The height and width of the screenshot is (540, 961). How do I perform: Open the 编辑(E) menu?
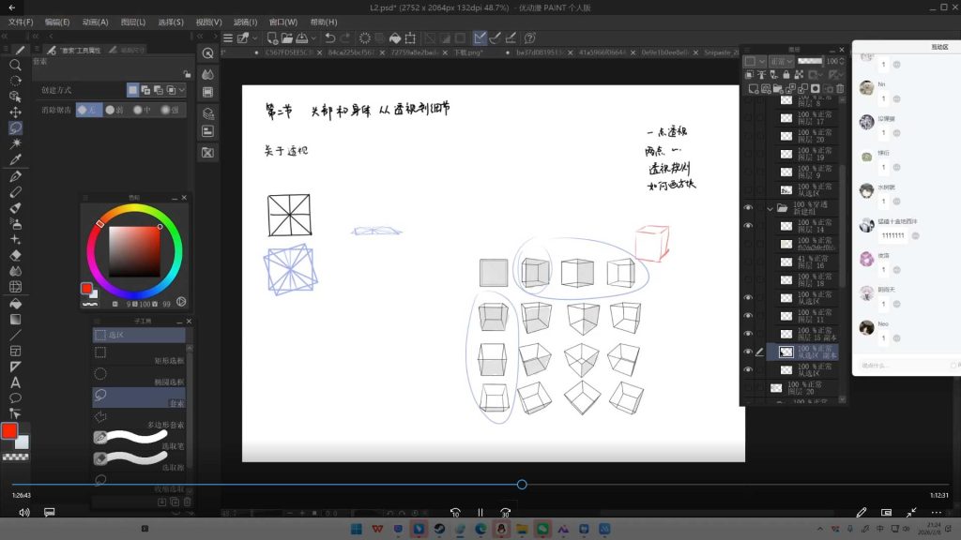pos(57,22)
